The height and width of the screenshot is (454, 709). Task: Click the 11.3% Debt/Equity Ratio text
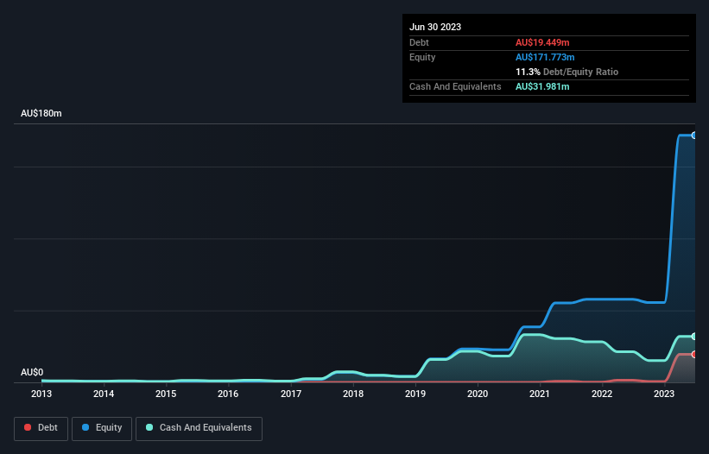[x=567, y=72]
